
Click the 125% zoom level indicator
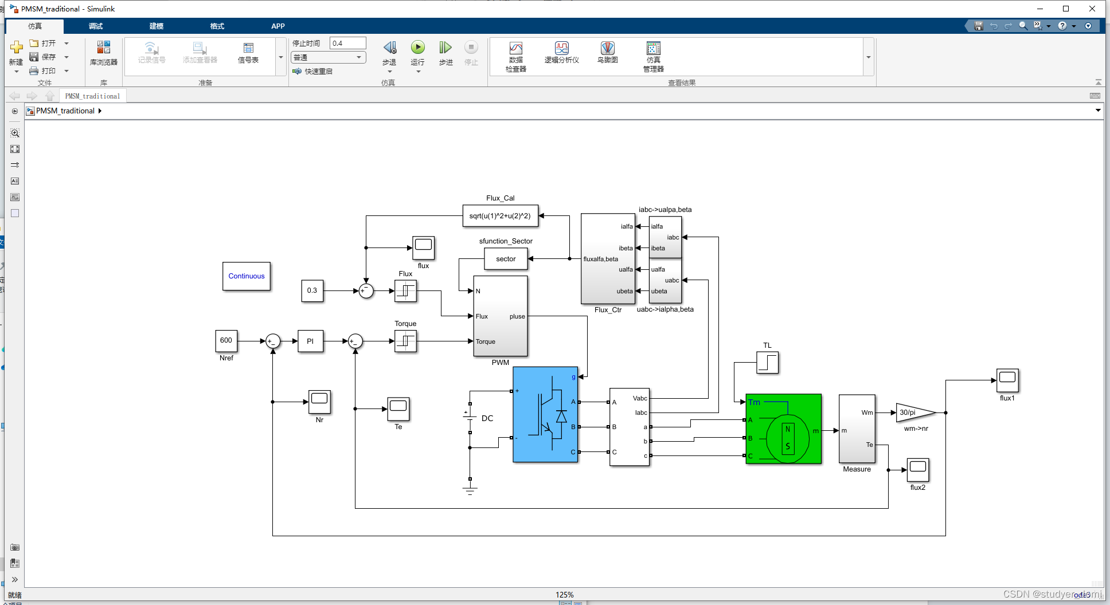pos(565,595)
